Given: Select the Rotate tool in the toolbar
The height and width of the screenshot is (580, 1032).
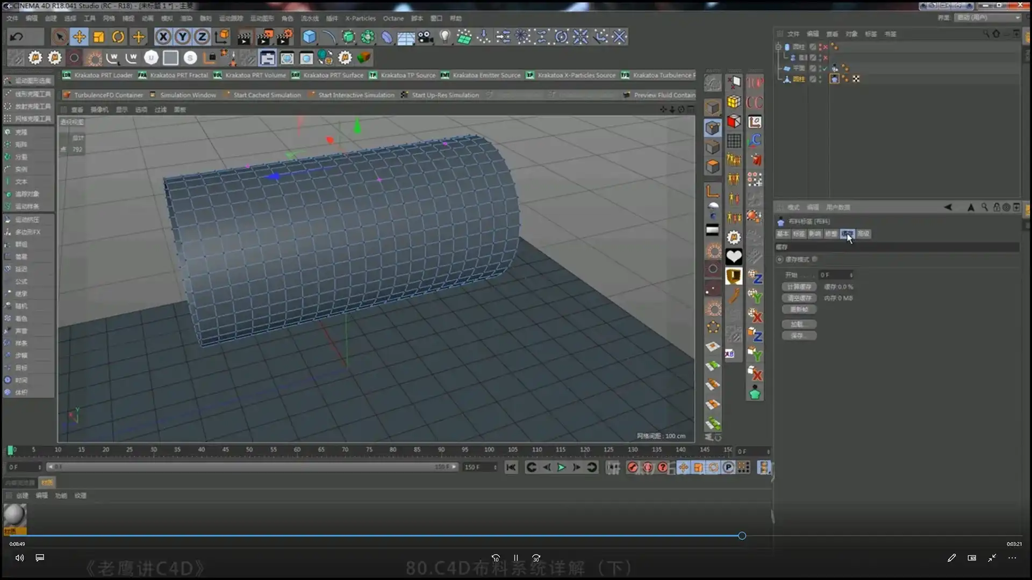Looking at the screenshot, I should point(118,37).
